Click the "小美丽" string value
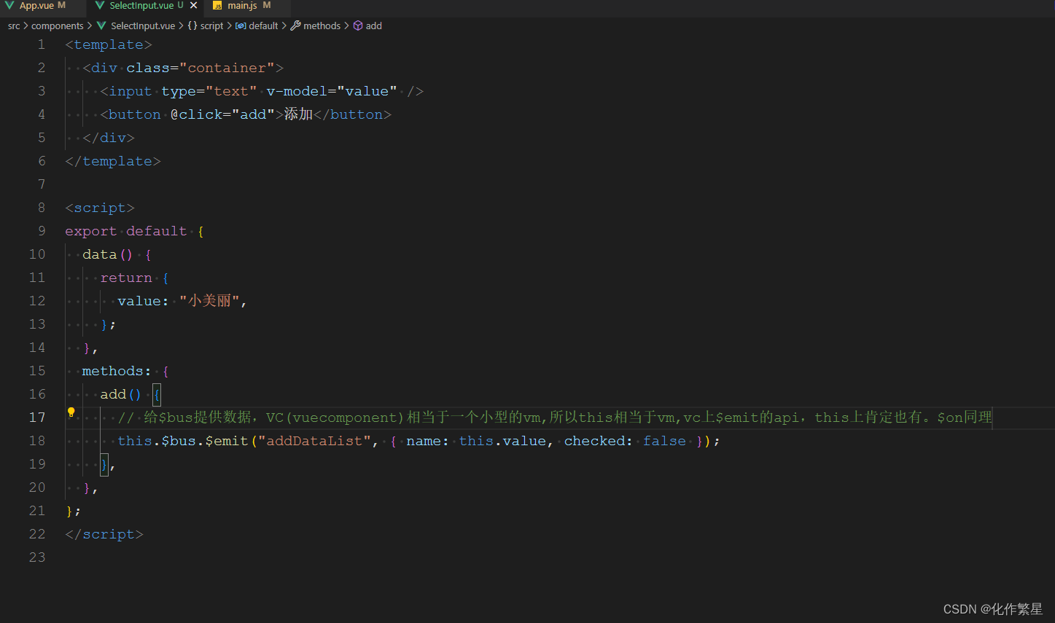The height and width of the screenshot is (623, 1055). coord(209,301)
